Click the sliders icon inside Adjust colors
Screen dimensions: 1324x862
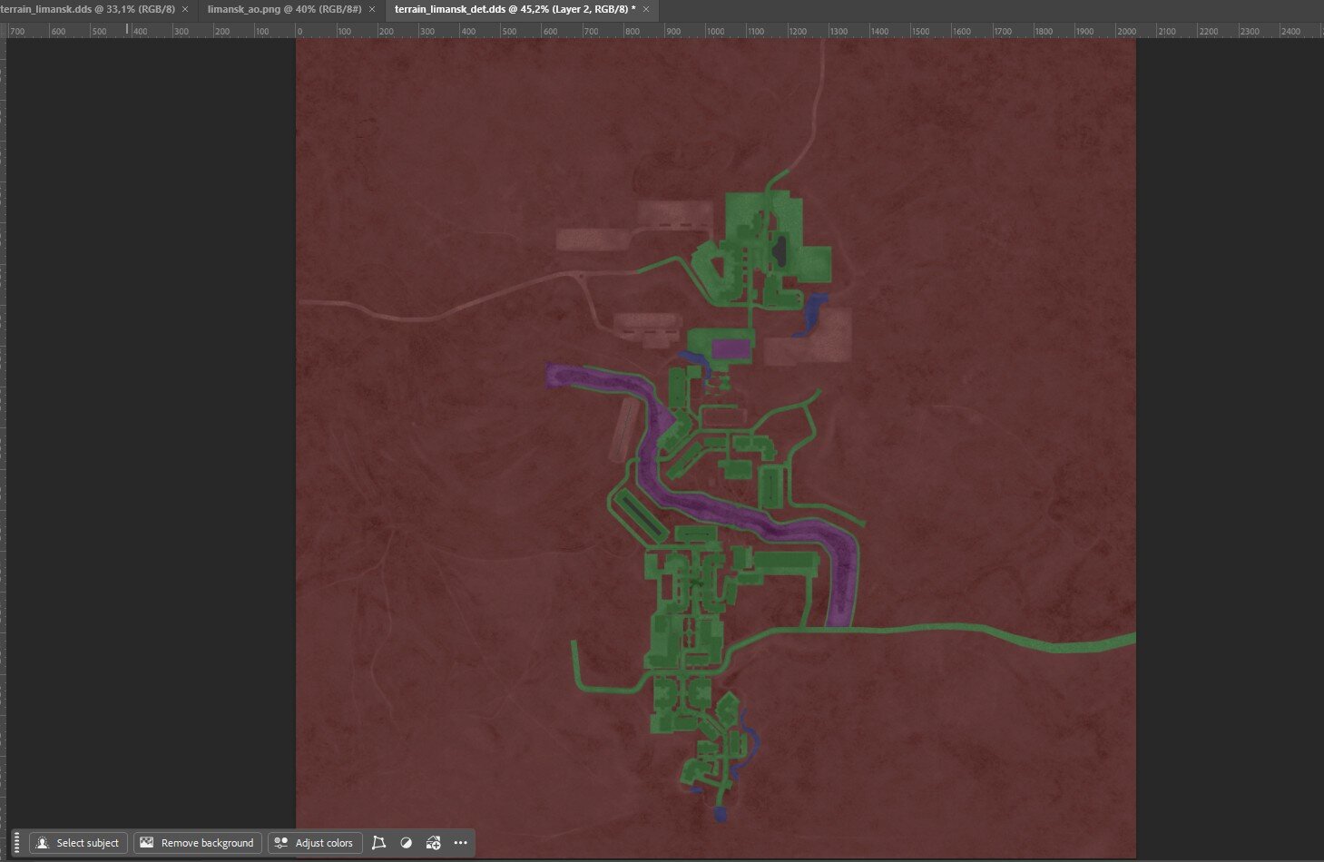coord(281,843)
